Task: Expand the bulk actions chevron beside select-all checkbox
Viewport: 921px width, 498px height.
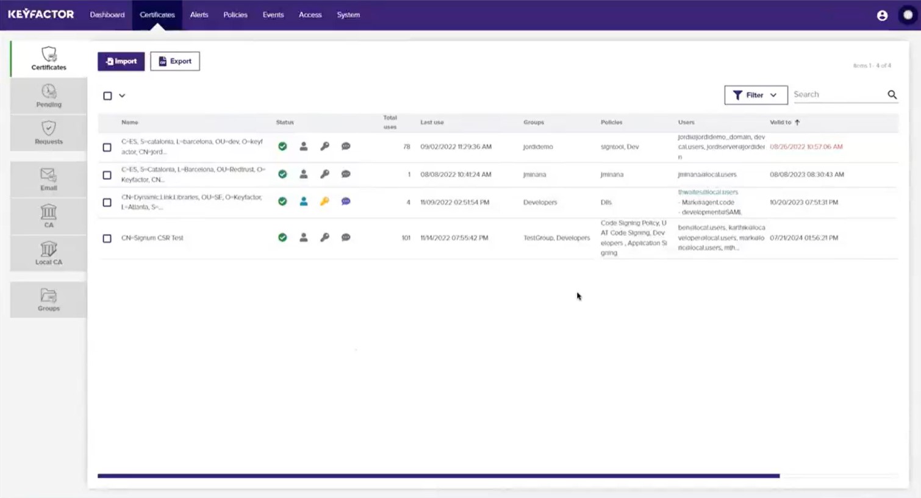Action: [x=121, y=96]
